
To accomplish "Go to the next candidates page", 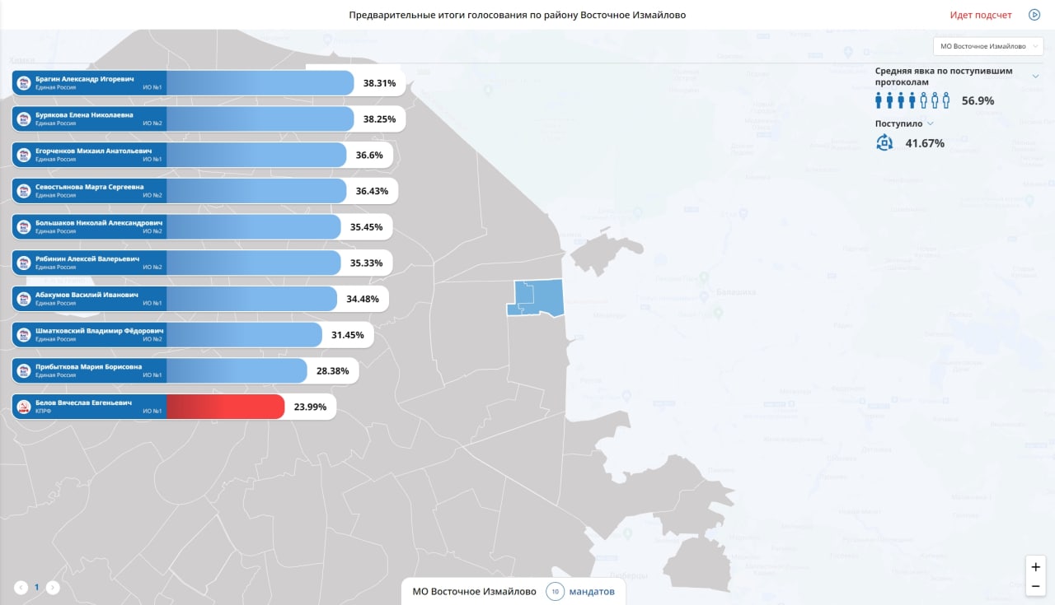I will click(x=53, y=587).
